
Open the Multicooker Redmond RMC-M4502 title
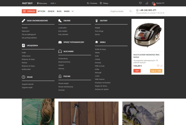(147, 56)
